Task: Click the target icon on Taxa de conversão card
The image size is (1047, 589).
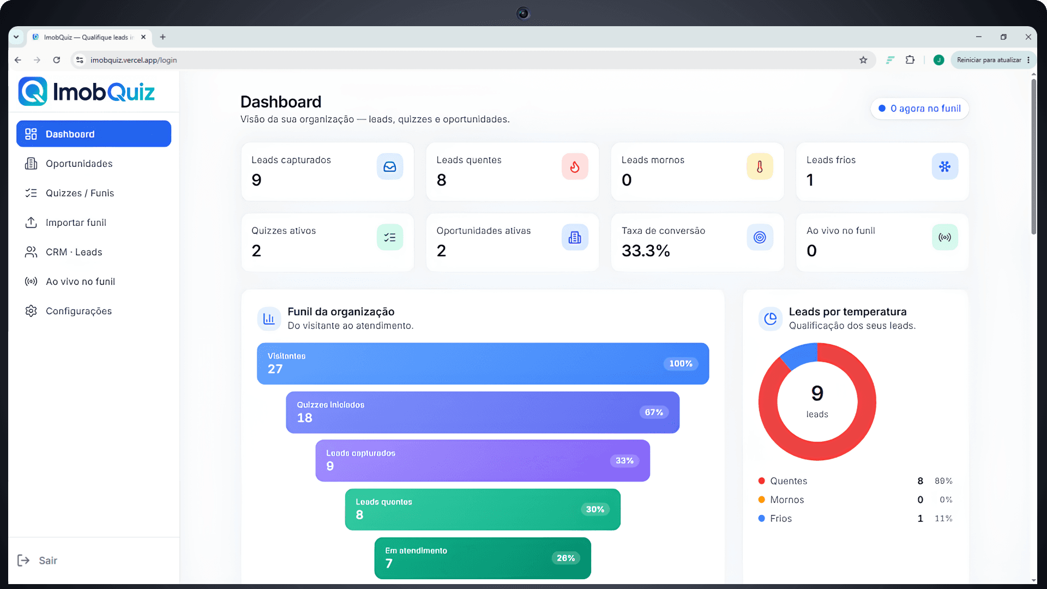Action: pyautogui.click(x=760, y=237)
